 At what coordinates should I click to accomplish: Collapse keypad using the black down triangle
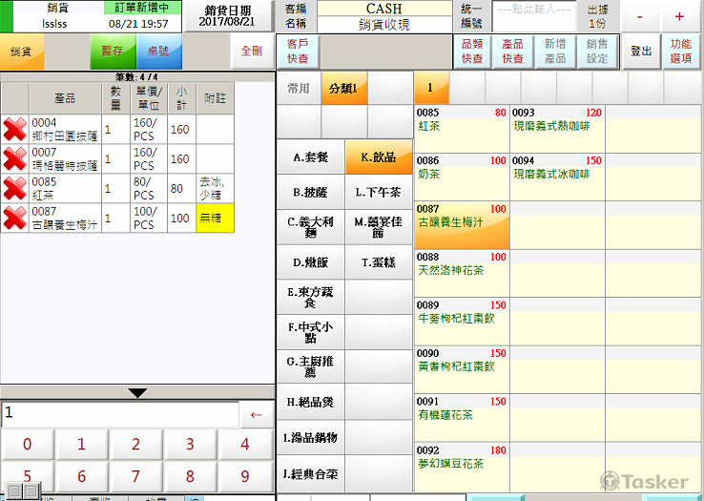click(137, 392)
